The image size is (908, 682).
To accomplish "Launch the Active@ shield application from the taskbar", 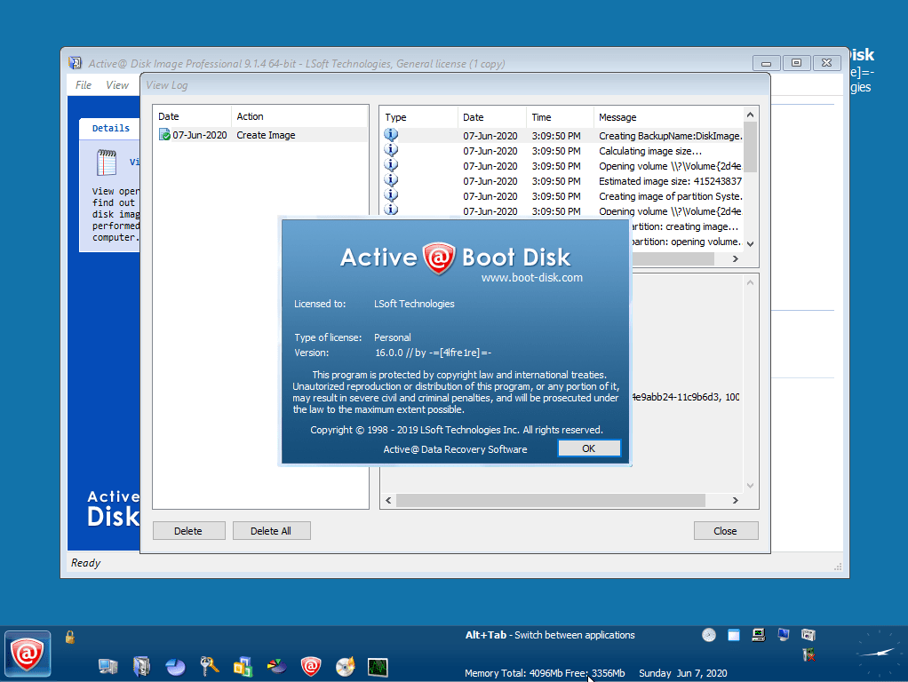I will [x=310, y=666].
